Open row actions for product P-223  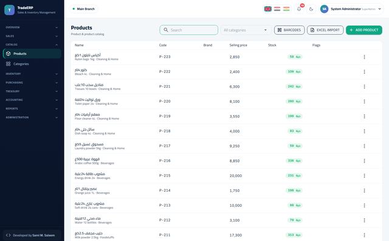tap(364, 57)
